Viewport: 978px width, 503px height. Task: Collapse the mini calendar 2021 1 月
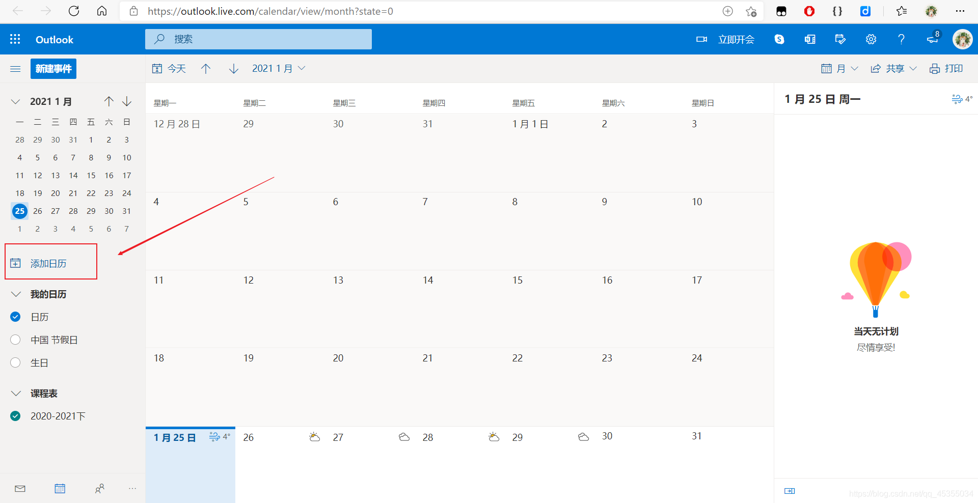coord(16,101)
